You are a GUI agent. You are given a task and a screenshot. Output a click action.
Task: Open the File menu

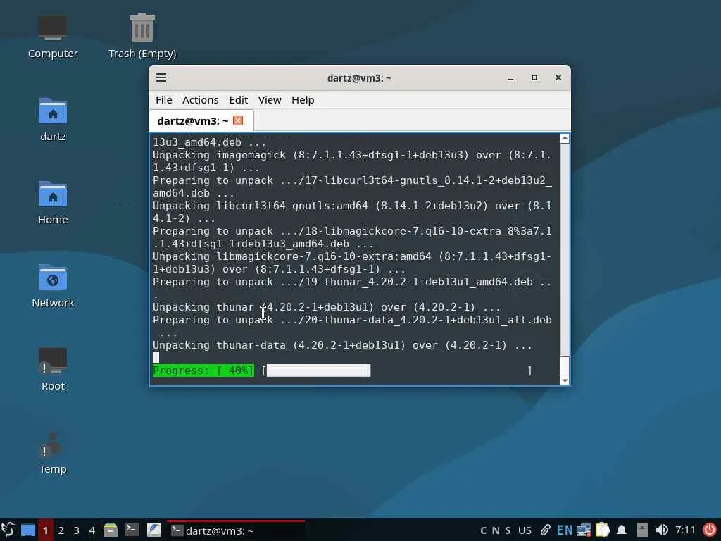[163, 100]
